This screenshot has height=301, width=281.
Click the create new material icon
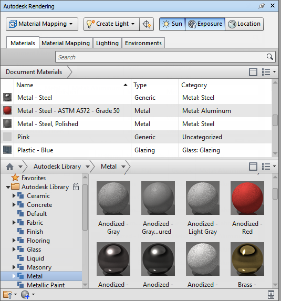25,295
